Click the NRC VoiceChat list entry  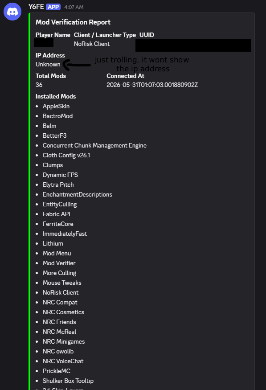point(63,361)
